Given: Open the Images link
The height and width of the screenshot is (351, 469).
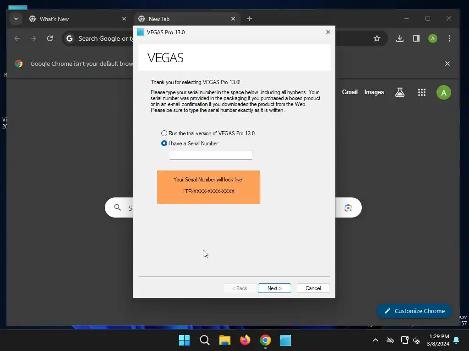Looking at the screenshot, I should point(374,92).
